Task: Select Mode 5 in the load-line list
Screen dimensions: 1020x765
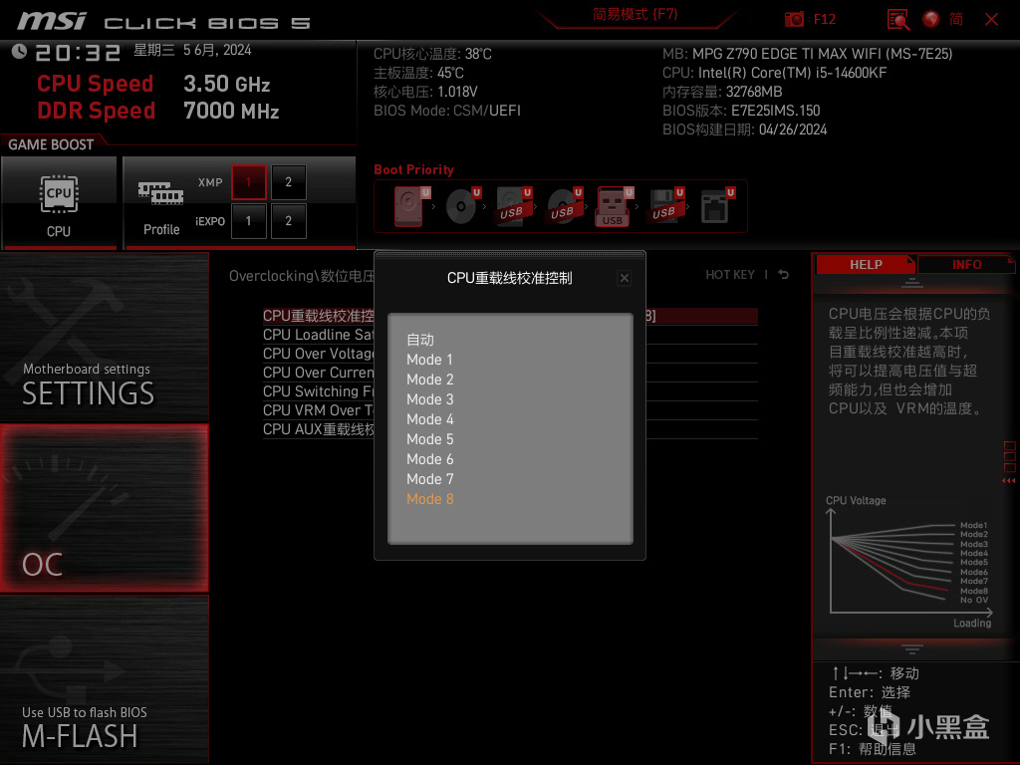Action: coord(429,439)
